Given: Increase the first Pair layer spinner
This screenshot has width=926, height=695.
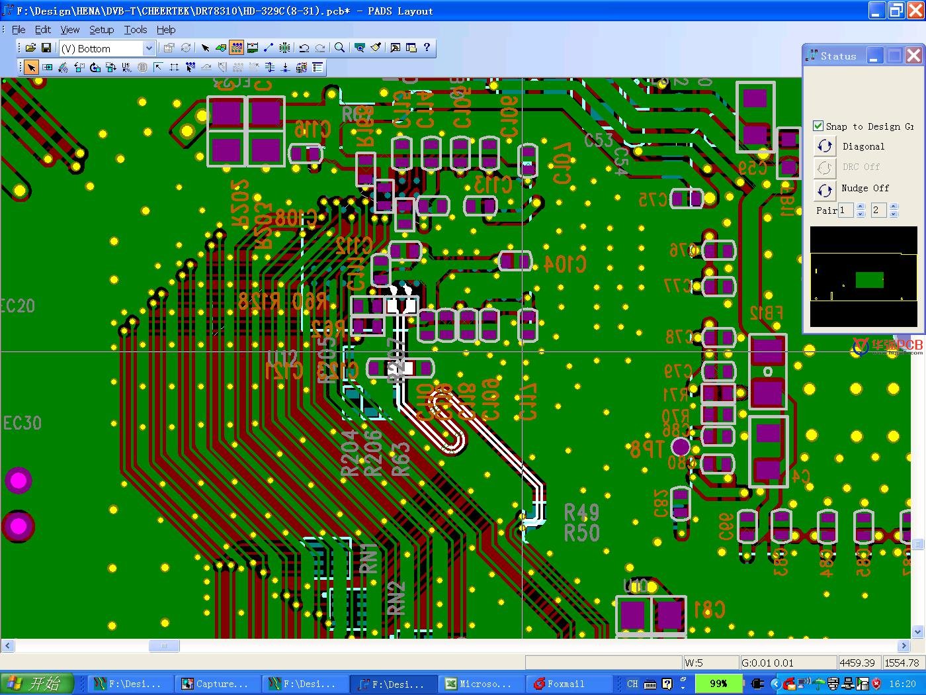Looking at the screenshot, I should tap(861, 207).
